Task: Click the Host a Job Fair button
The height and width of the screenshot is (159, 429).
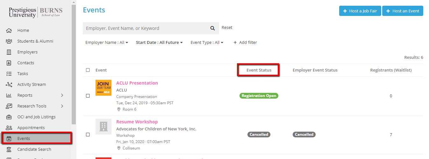Action: 360,11
